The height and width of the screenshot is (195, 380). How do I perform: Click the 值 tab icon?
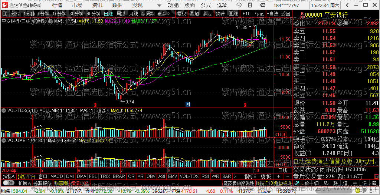pyautogui.click(x=345, y=183)
